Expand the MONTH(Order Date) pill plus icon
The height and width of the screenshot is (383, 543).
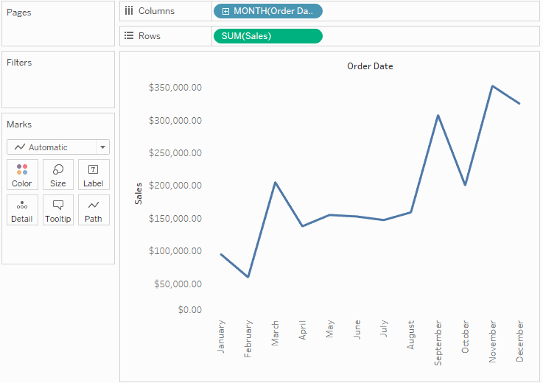(x=225, y=12)
